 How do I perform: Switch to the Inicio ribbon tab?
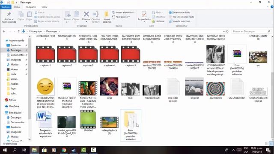coord(17,7)
